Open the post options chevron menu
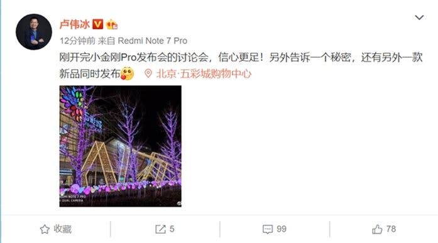 [x=419, y=18]
